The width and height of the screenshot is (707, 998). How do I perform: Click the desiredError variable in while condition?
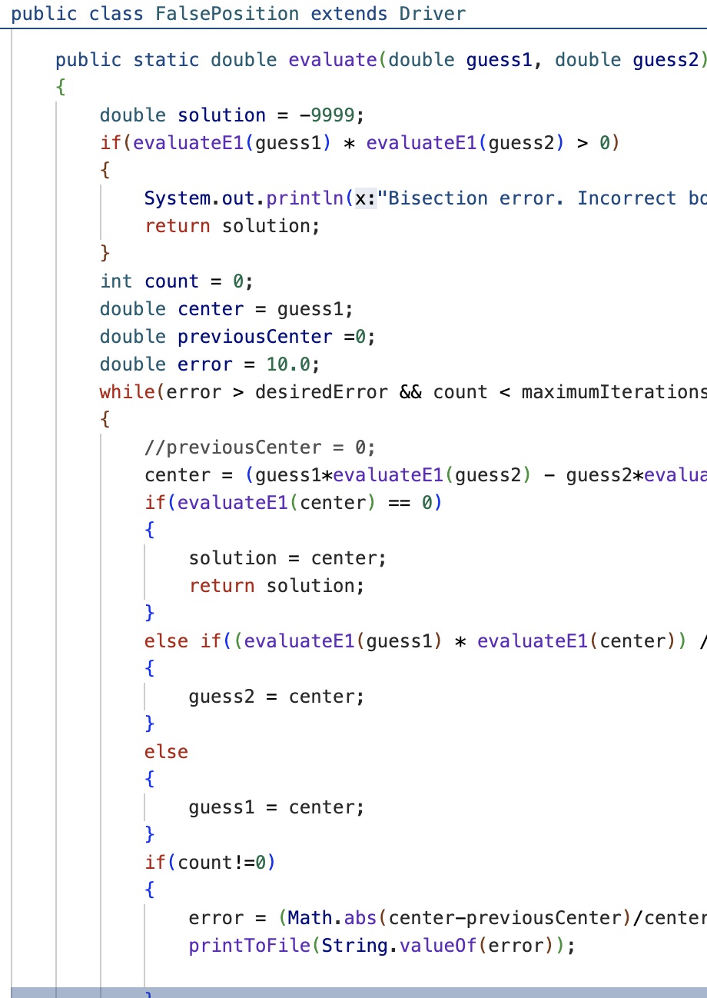coord(321,392)
